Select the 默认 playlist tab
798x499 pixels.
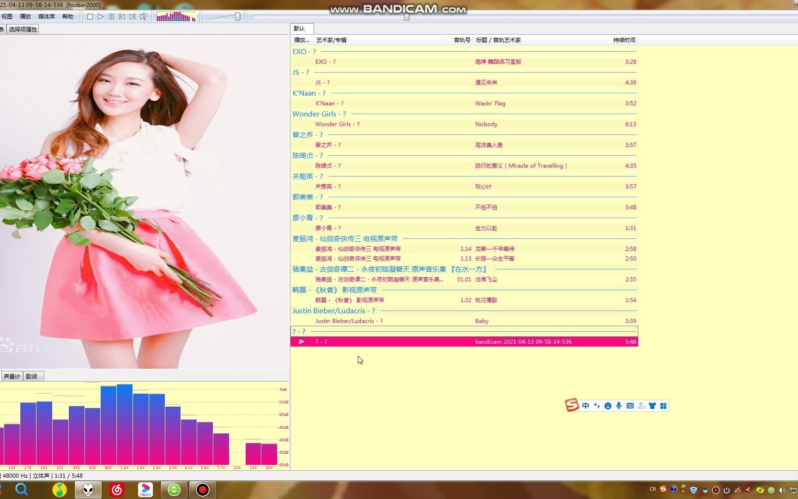[x=302, y=29]
